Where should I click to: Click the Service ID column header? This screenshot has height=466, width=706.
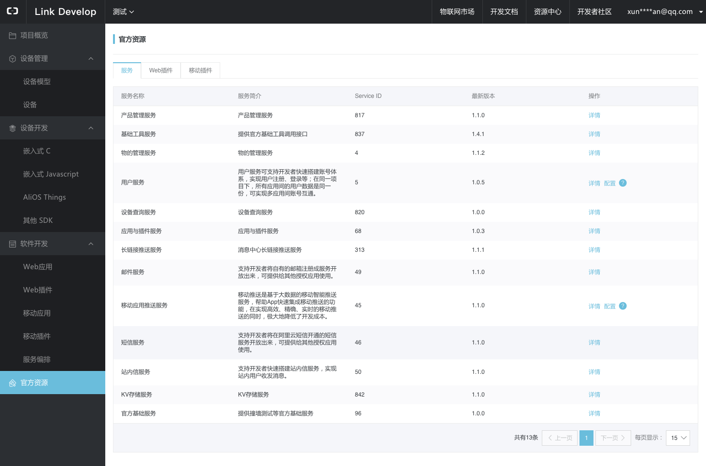pos(368,96)
